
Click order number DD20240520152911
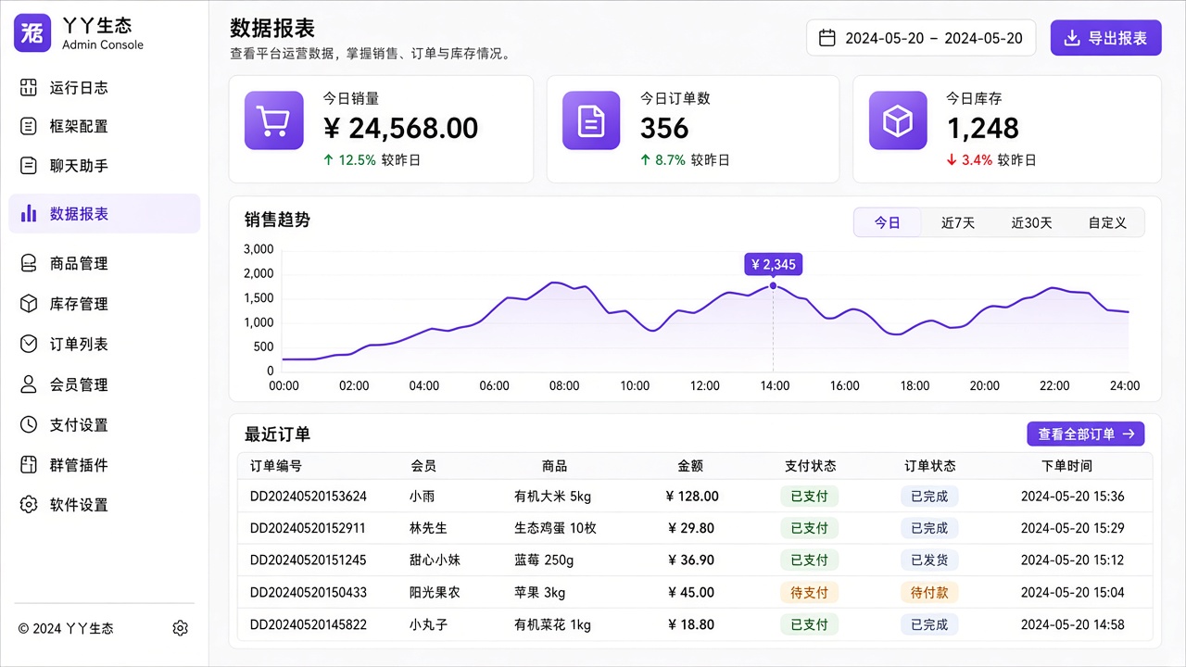point(309,528)
